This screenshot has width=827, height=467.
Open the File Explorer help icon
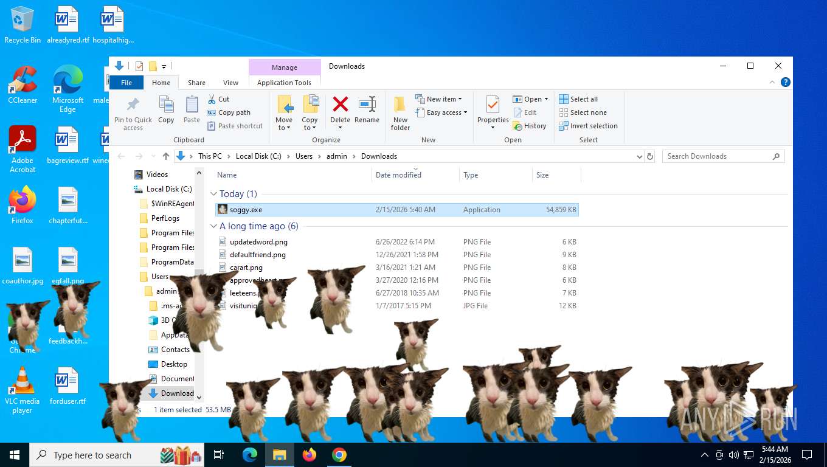point(786,82)
